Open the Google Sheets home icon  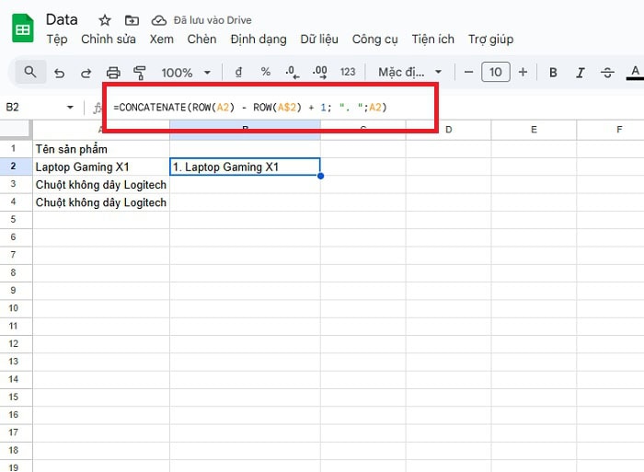22,29
